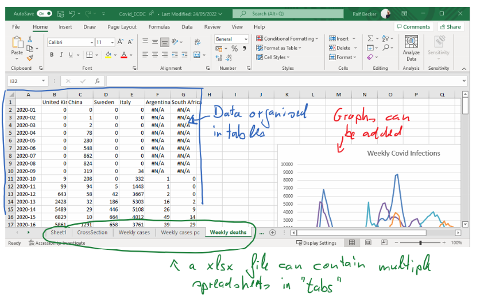Viewport: 480px width, 298px height.
Task: Open the Formulas ribbon tab
Action: click(x=159, y=27)
